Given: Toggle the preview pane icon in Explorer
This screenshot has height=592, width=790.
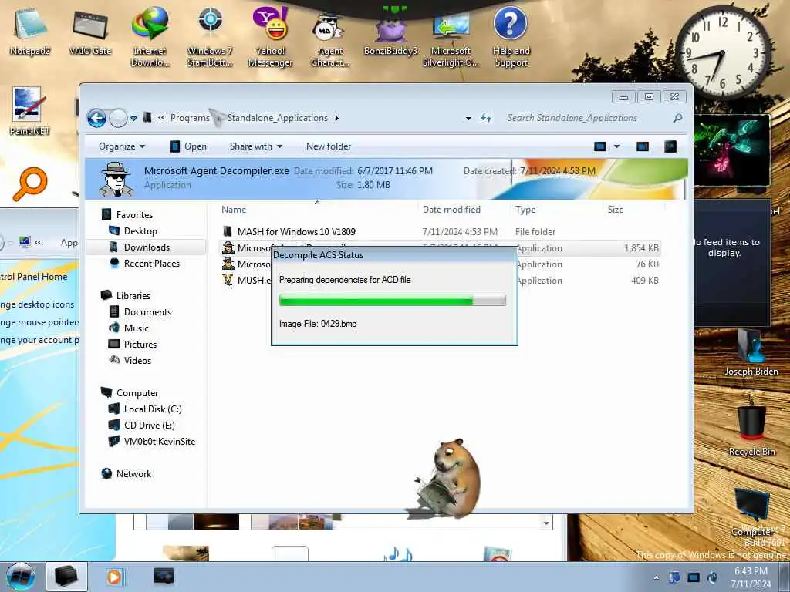Looking at the screenshot, I should click(643, 146).
